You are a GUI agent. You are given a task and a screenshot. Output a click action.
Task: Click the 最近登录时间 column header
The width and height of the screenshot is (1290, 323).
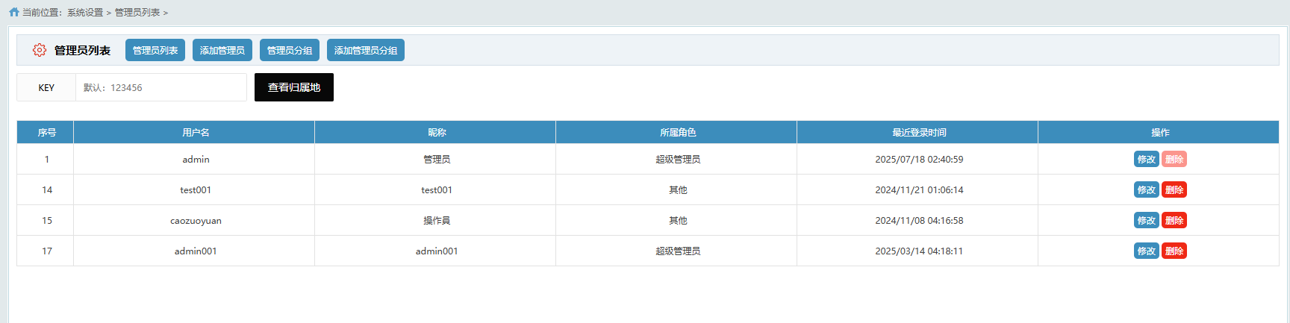[917, 132]
